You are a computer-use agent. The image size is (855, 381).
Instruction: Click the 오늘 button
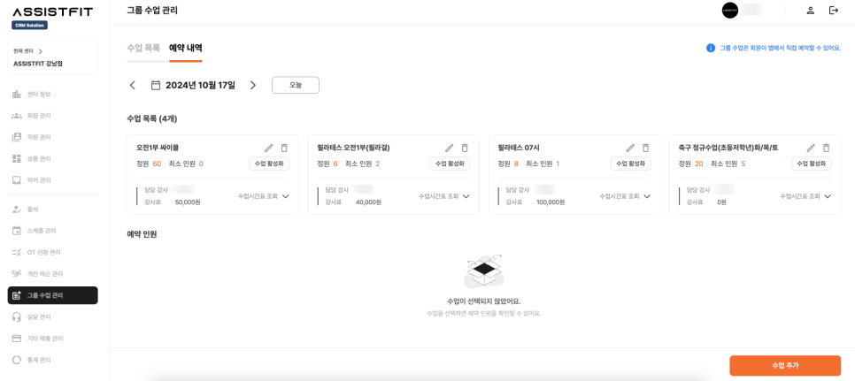point(295,86)
